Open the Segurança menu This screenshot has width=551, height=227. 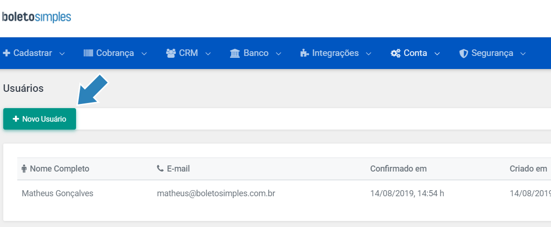pyautogui.click(x=493, y=53)
